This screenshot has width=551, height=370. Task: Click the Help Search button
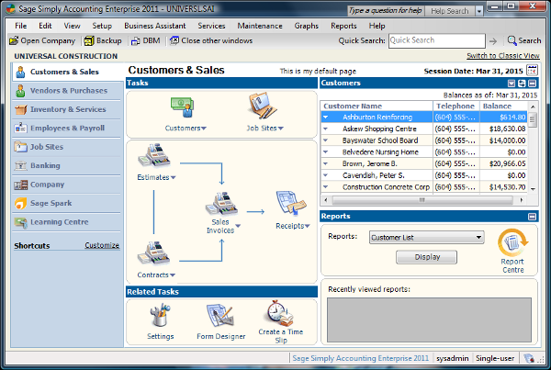coord(450,11)
